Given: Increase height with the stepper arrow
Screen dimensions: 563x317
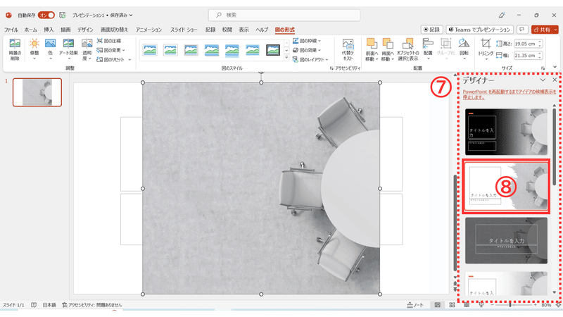Looking at the screenshot, I should (x=540, y=42).
